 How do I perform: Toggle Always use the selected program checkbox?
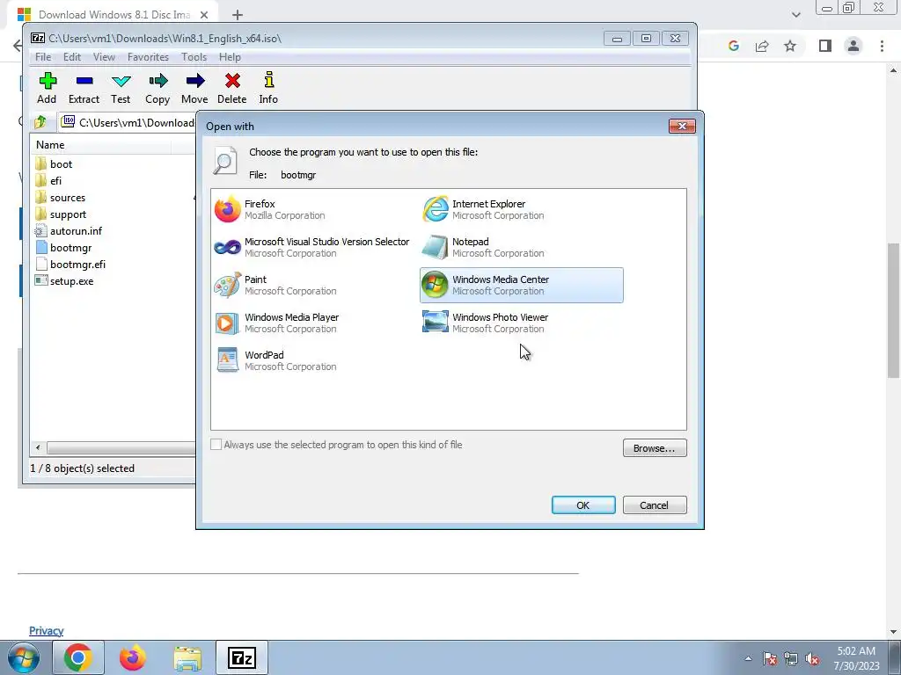(x=216, y=444)
